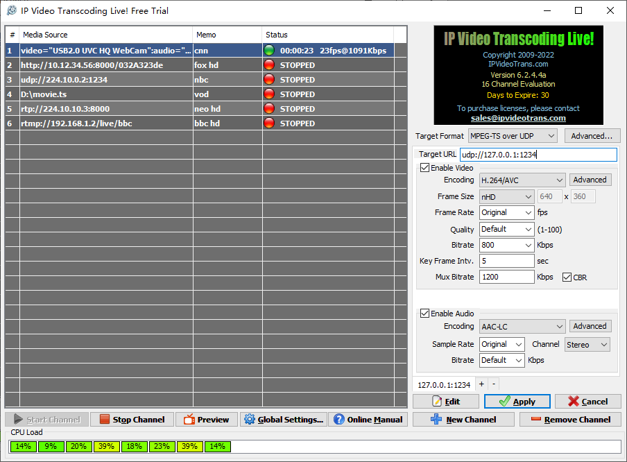Open the video Encoding H.264/AVC dropdown
This screenshot has height=462, width=627.
click(x=522, y=180)
